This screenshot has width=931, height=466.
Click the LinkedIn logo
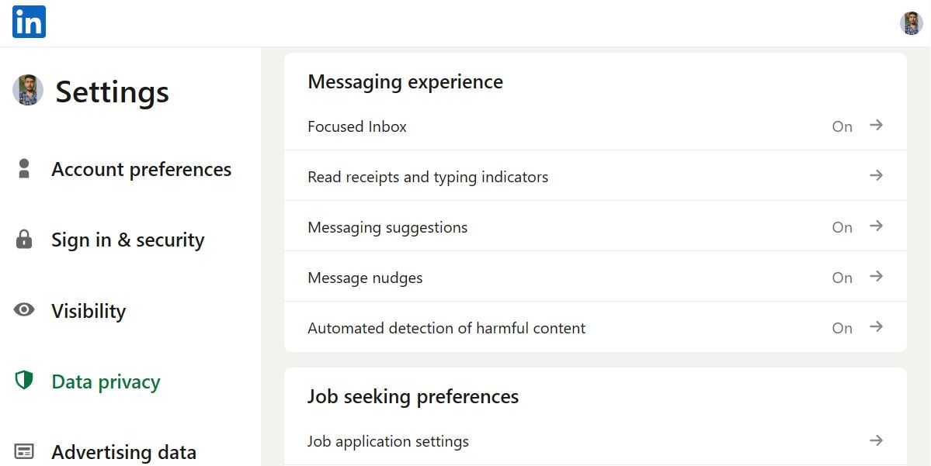pos(28,22)
